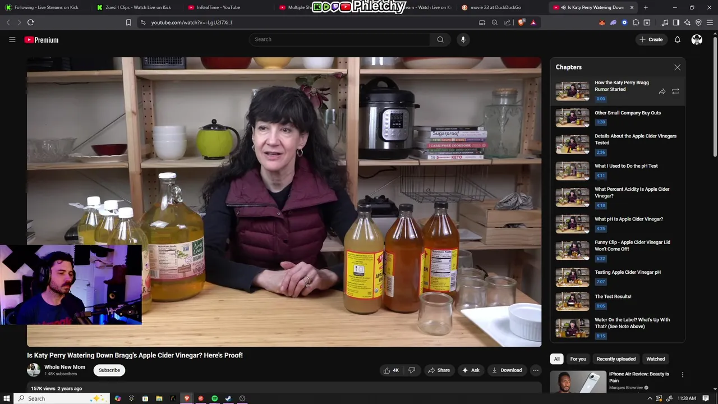Reload the page with the refresh icon
The height and width of the screenshot is (404, 718).
click(30, 22)
